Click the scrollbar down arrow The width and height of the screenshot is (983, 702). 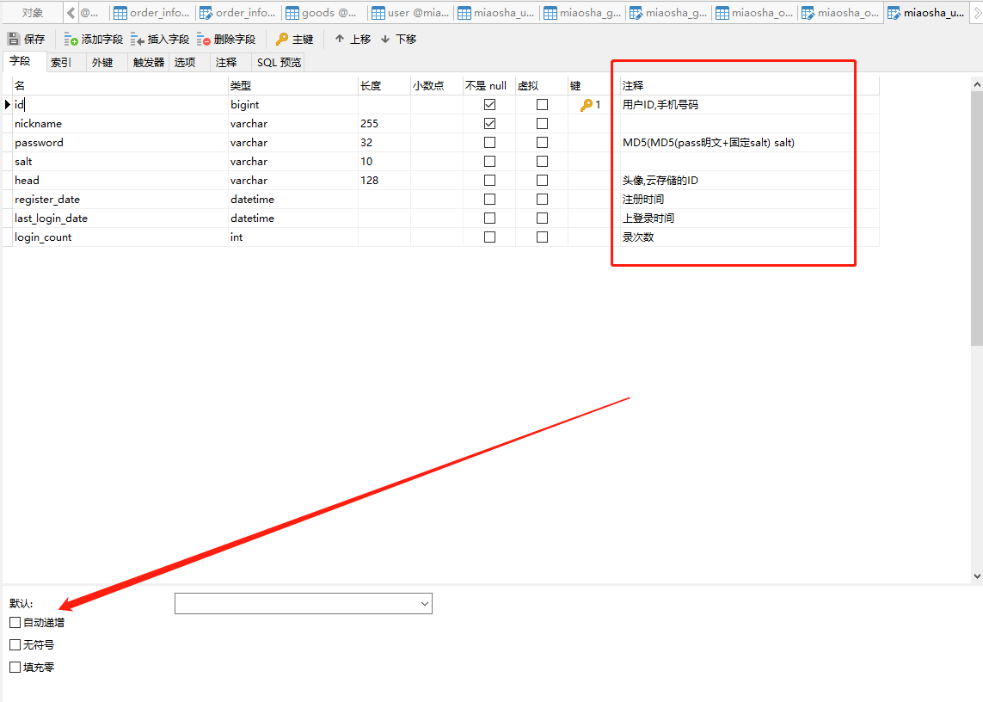pos(977,576)
